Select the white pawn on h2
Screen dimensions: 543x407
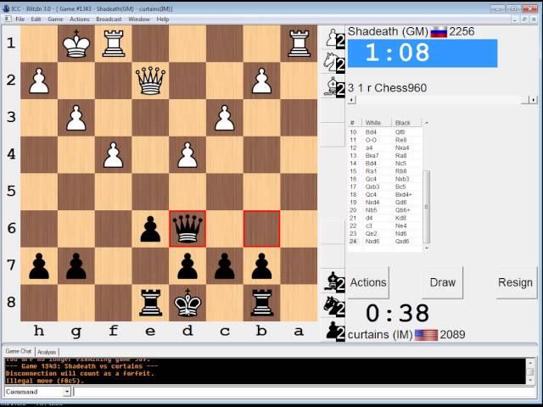pyautogui.click(x=39, y=81)
